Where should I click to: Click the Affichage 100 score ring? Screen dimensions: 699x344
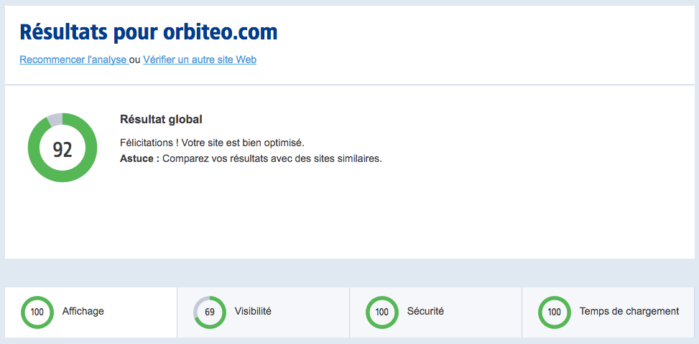[37, 312]
